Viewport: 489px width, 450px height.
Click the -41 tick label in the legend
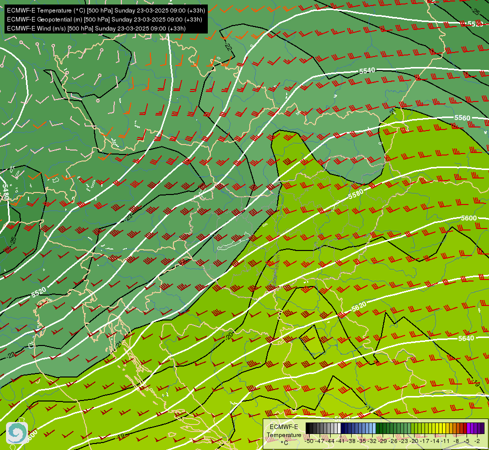(341, 441)
